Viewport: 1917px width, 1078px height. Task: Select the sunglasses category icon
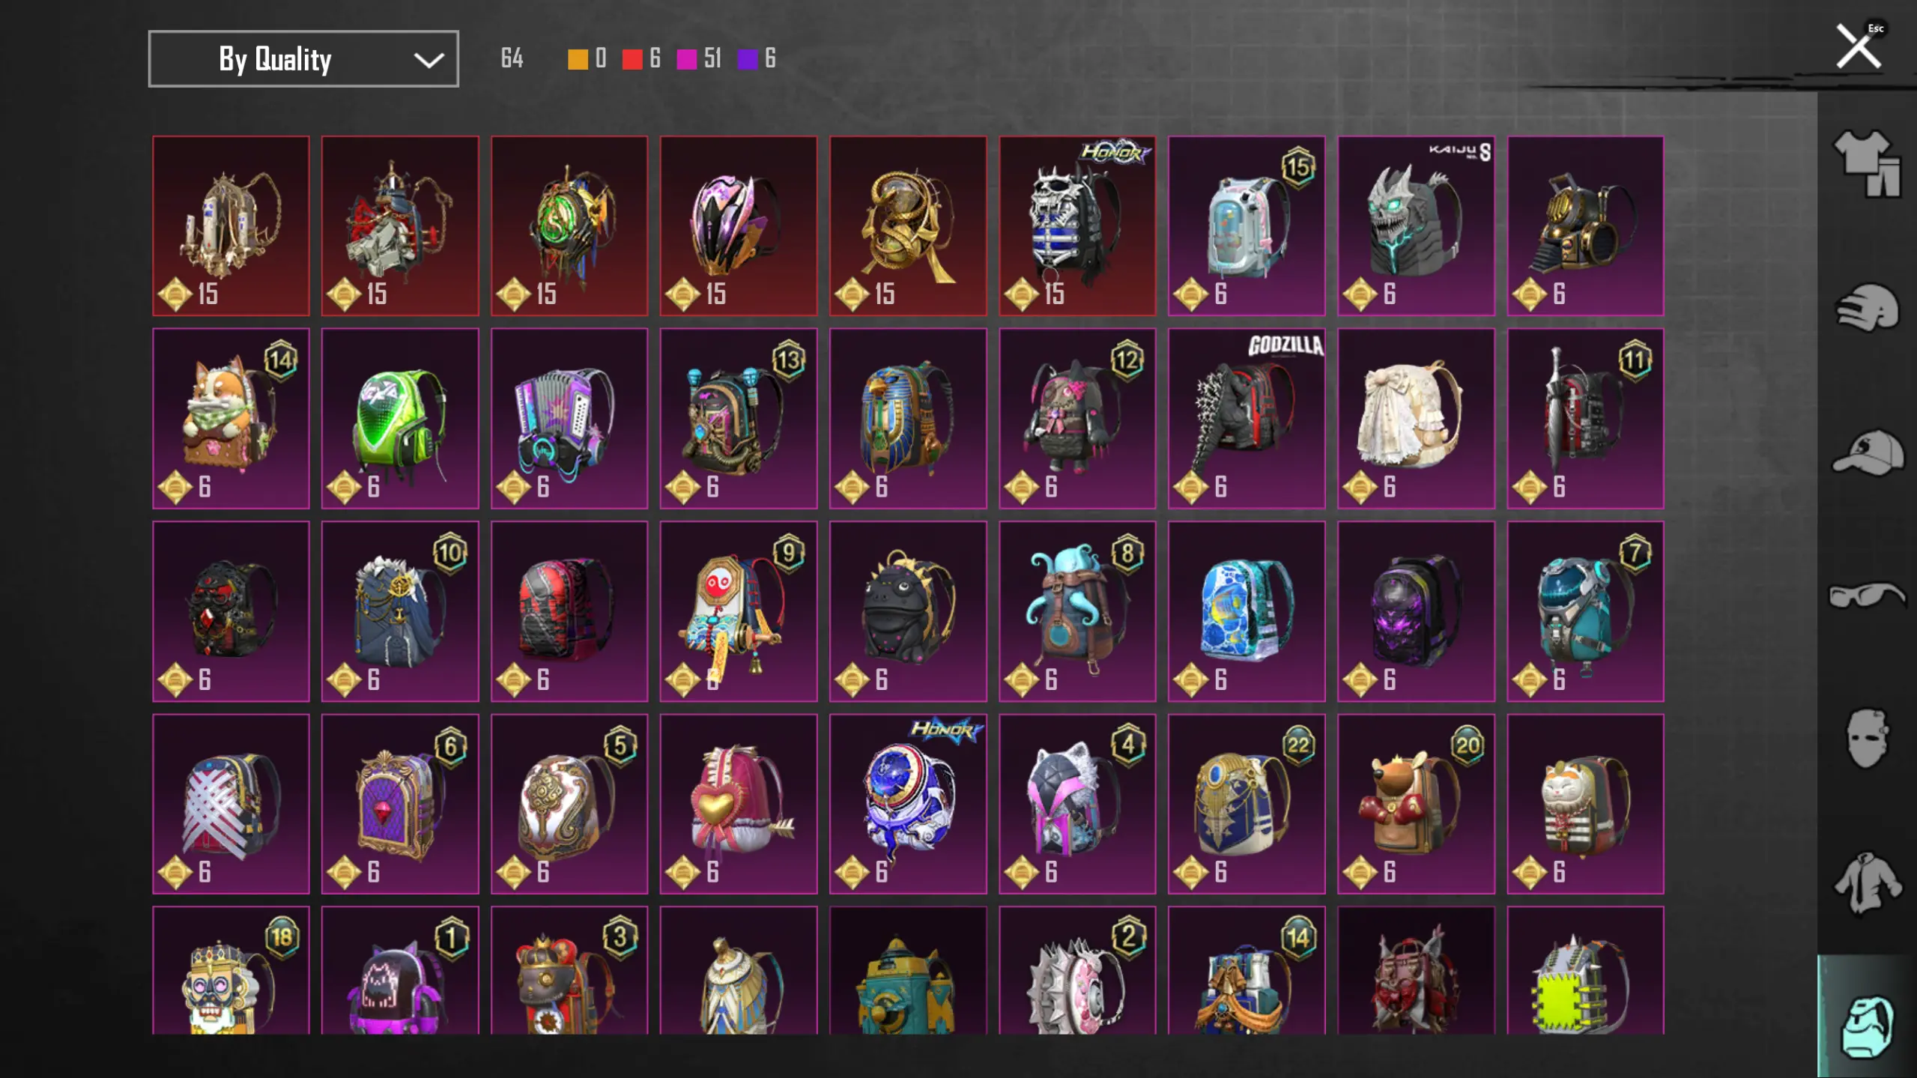tap(1867, 596)
